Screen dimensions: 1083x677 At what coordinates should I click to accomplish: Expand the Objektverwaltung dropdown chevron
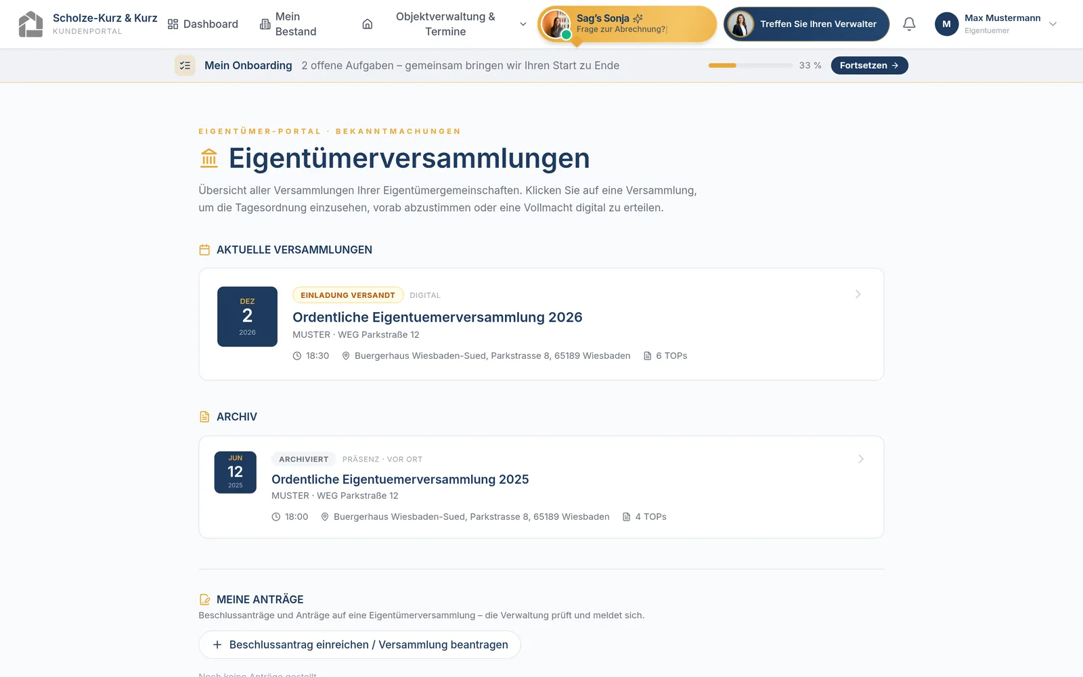click(523, 24)
